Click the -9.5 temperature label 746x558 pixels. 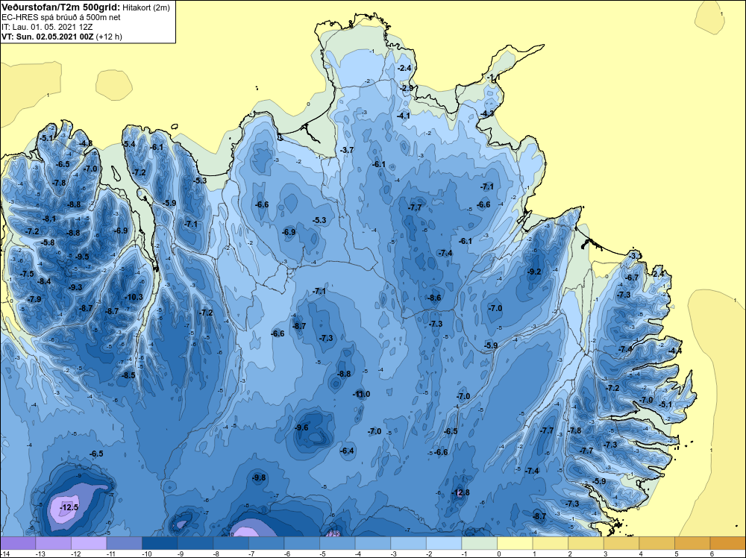(82, 257)
